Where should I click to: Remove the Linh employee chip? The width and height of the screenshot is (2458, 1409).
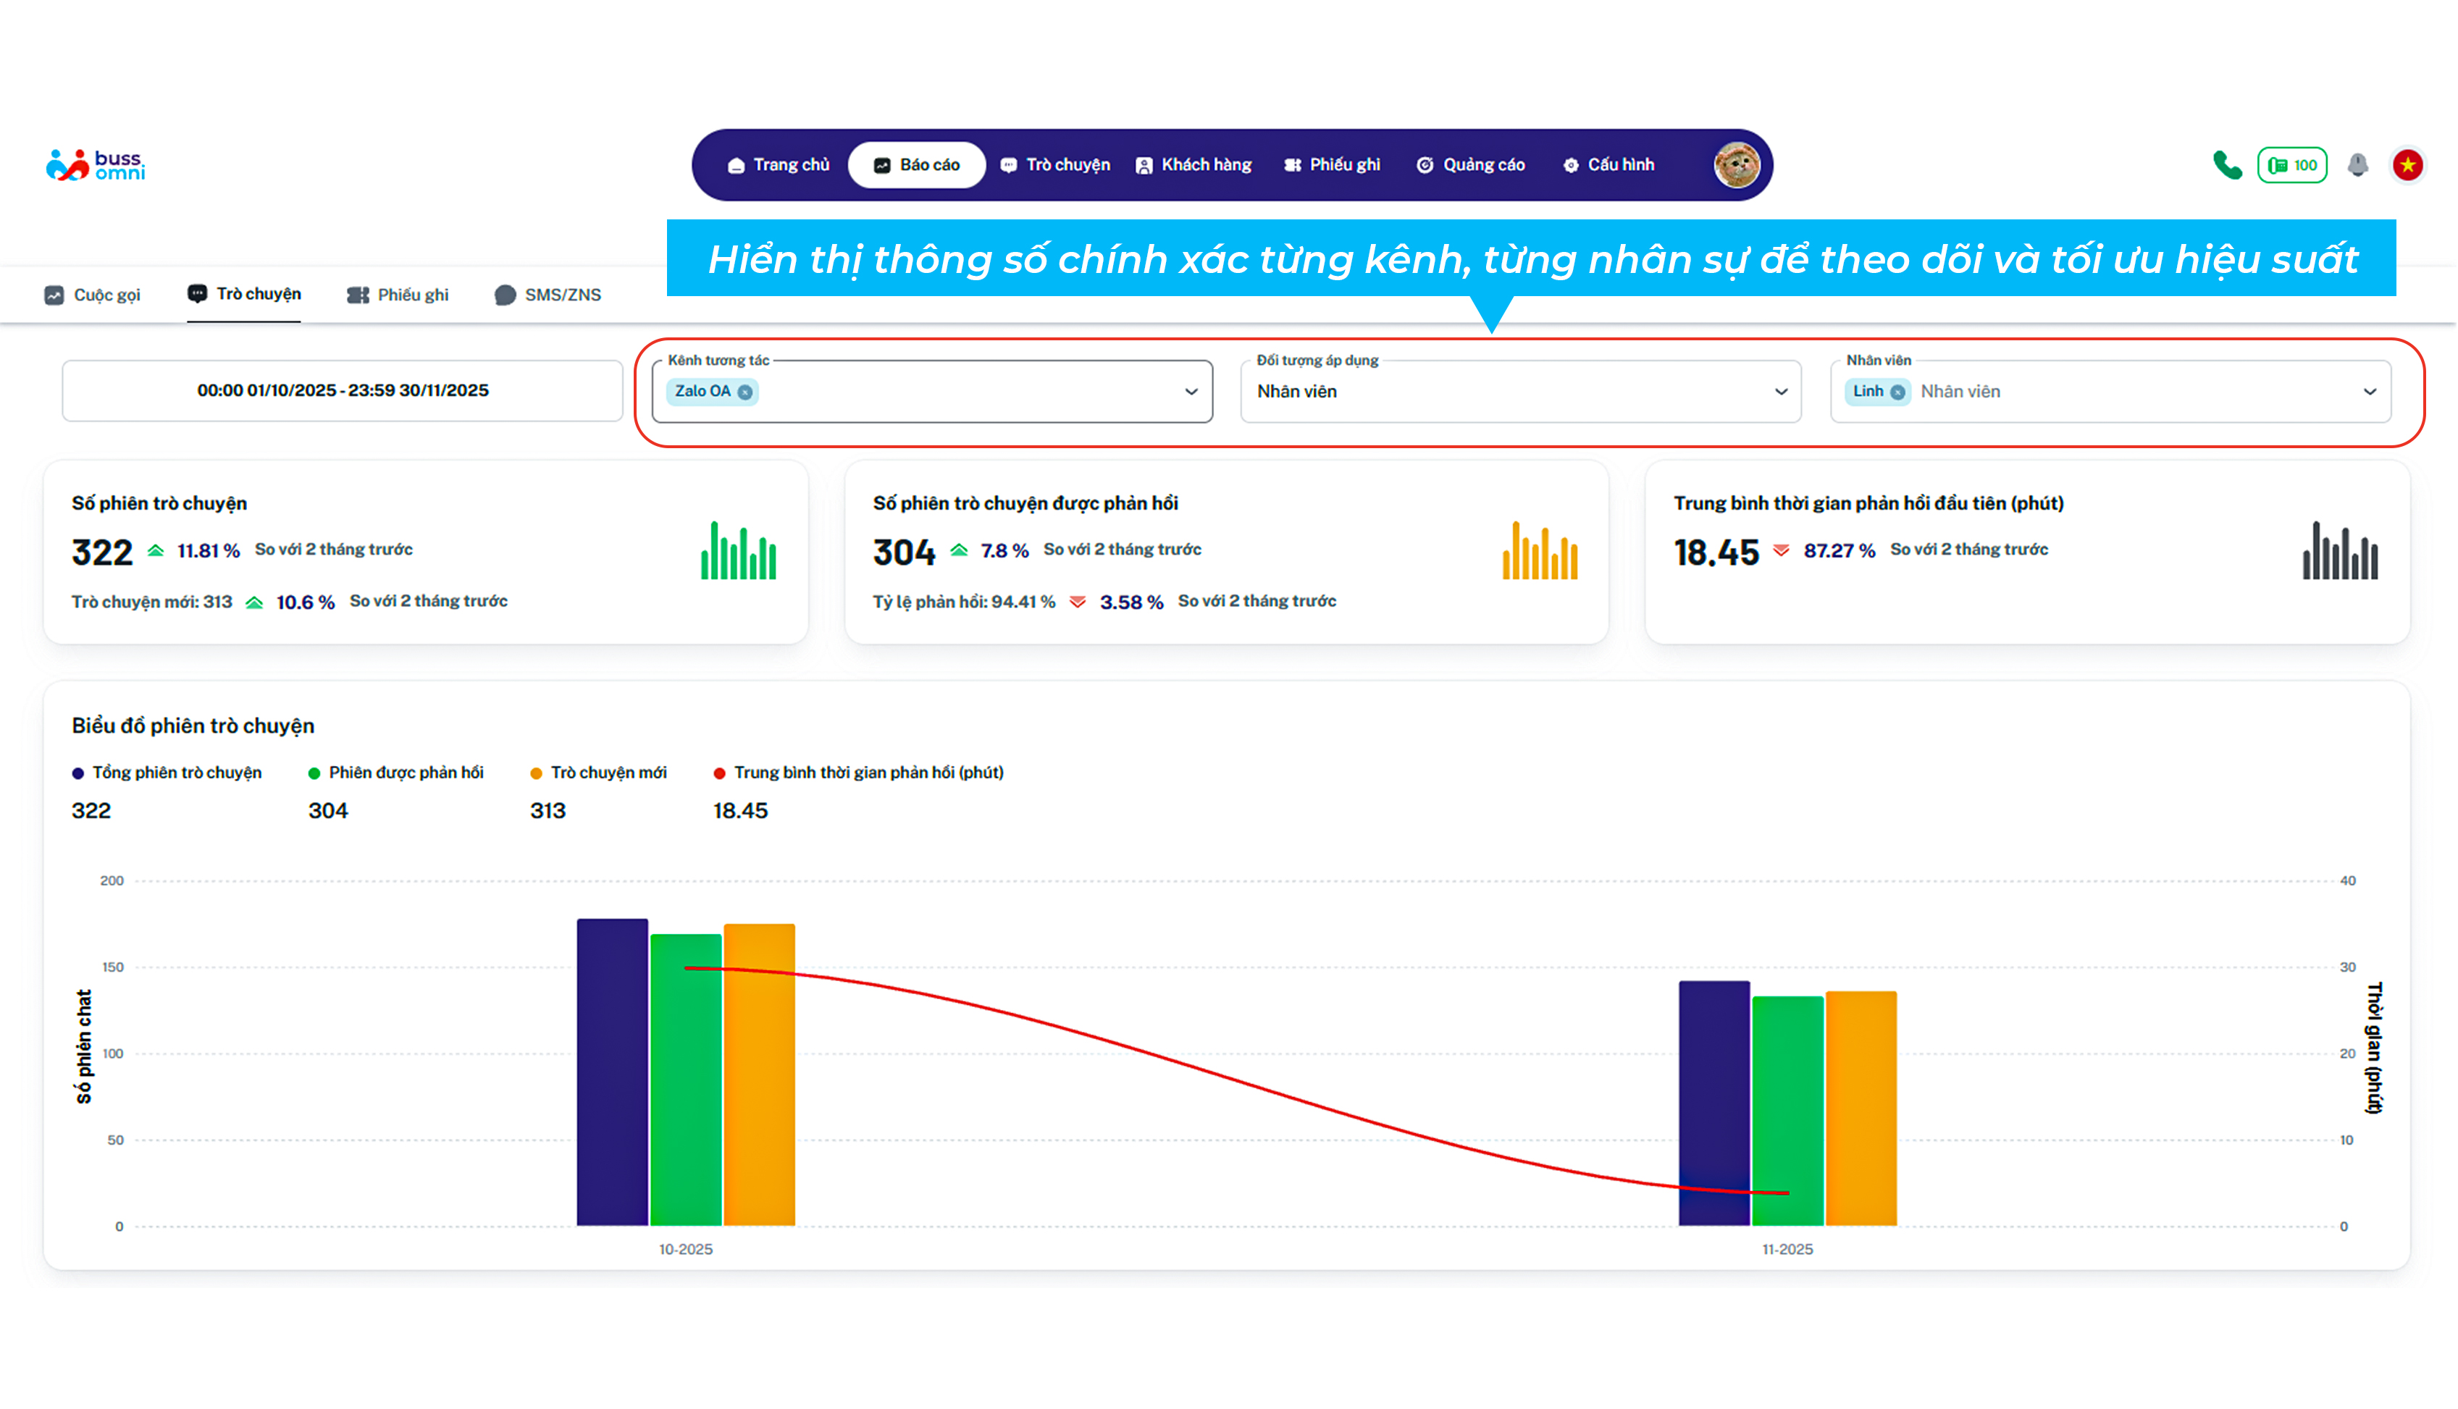click(1897, 392)
